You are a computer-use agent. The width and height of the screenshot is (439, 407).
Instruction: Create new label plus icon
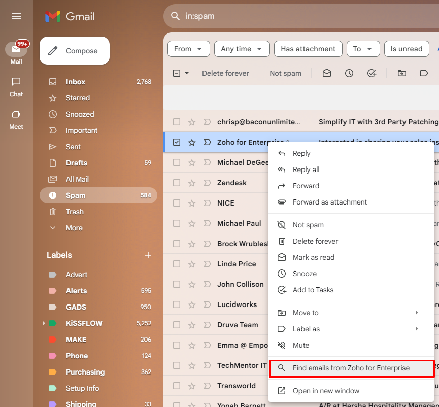(148, 255)
